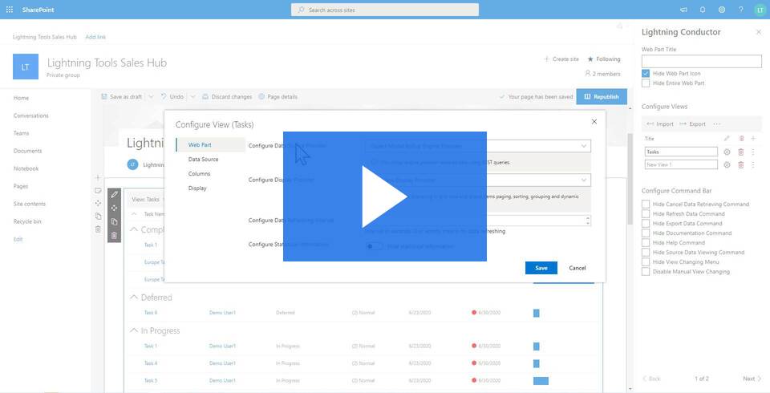
Task: Open the LT account avatar menu
Action: pyautogui.click(x=760, y=10)
